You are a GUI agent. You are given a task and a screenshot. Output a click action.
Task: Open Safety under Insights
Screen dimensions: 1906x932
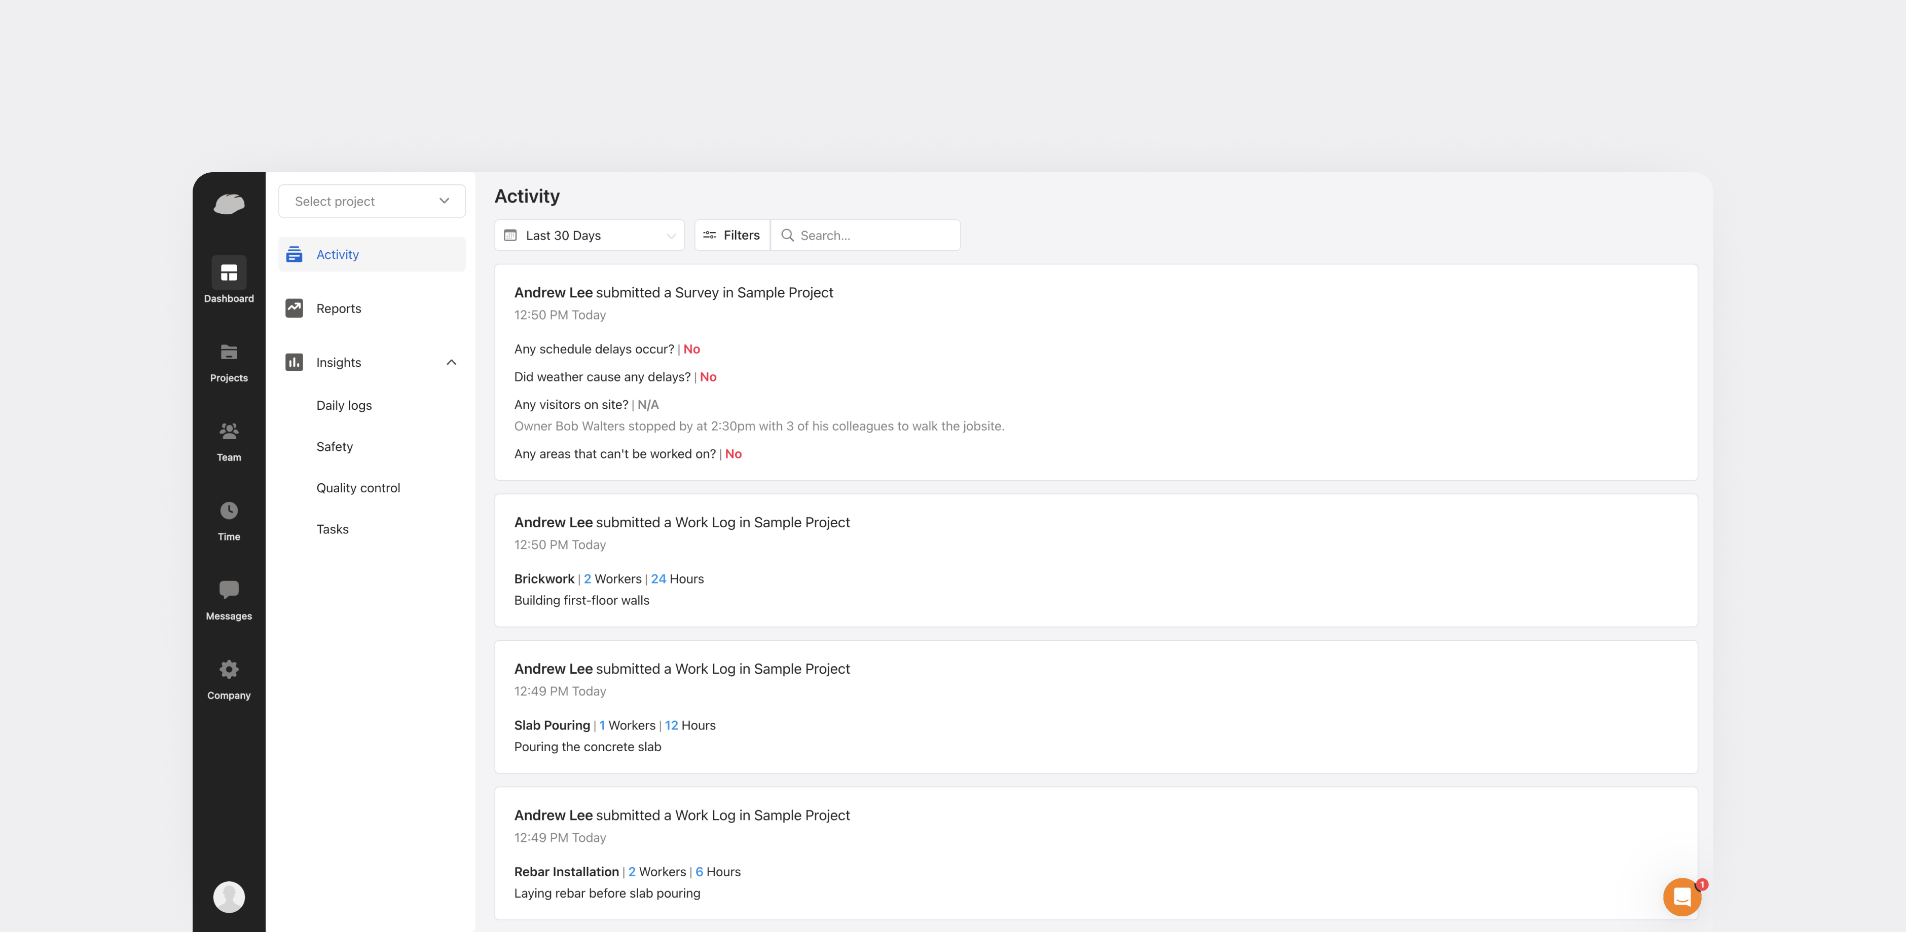[335, 446]
